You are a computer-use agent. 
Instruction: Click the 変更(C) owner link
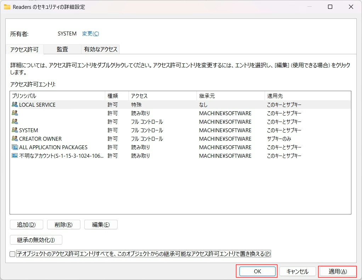click(90, 34)
